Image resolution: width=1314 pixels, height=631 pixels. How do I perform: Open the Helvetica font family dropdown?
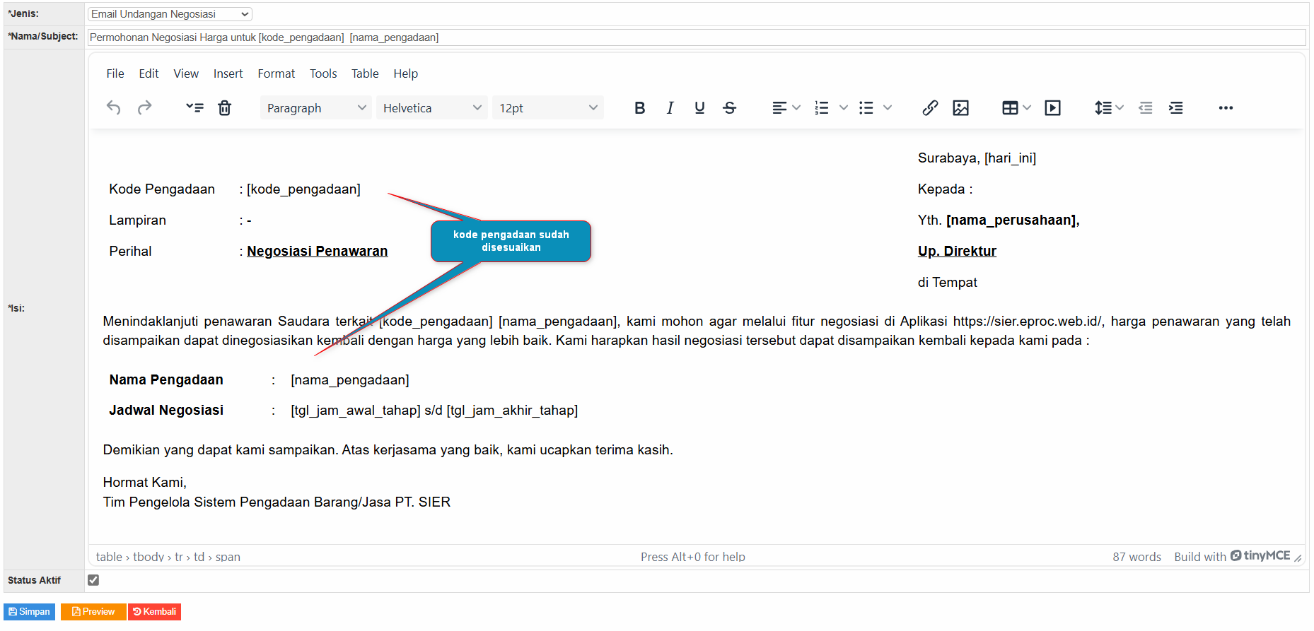coord(431,108)
